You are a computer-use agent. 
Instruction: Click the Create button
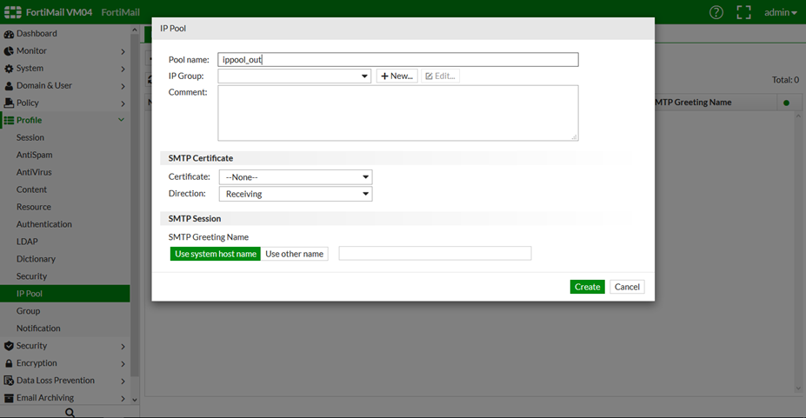[587, 287]
